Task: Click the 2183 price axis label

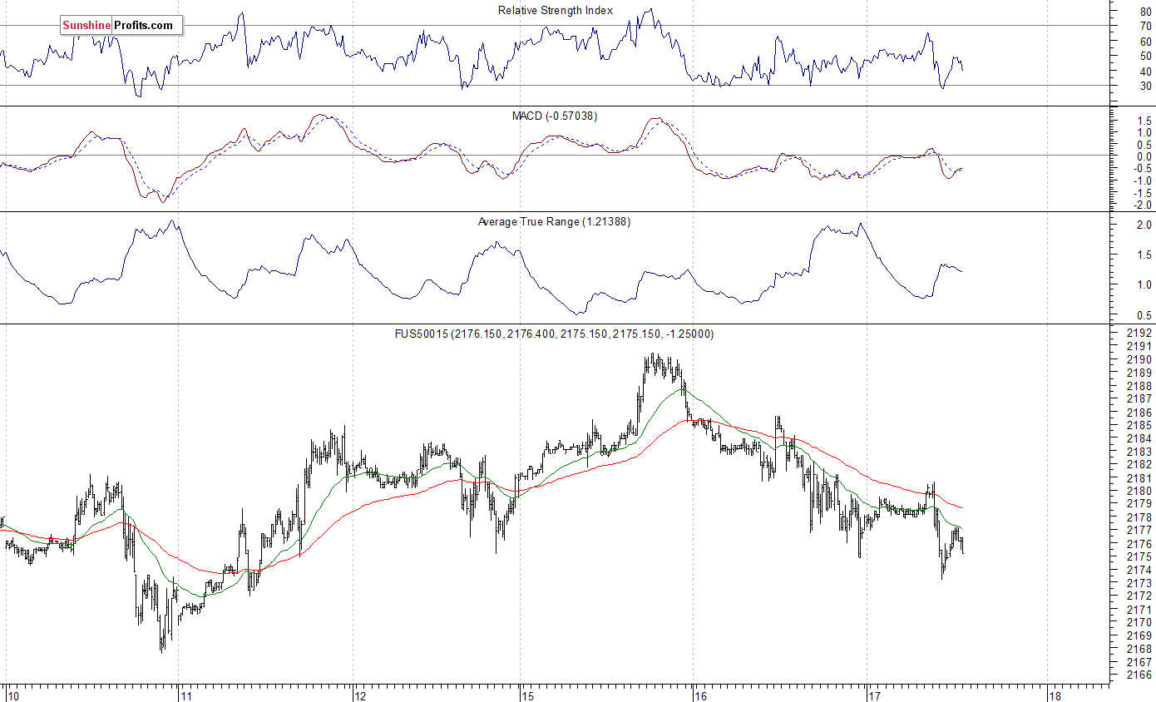Action: 1139,452
